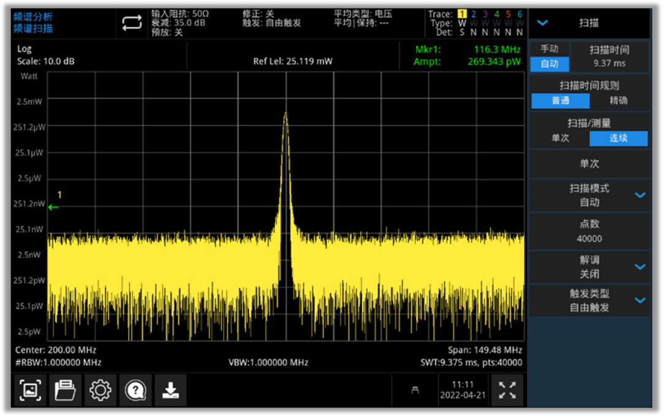Screen dimensions: 663x416
Task: Click the sweep loop arrows icon
Action: [131, 23]
